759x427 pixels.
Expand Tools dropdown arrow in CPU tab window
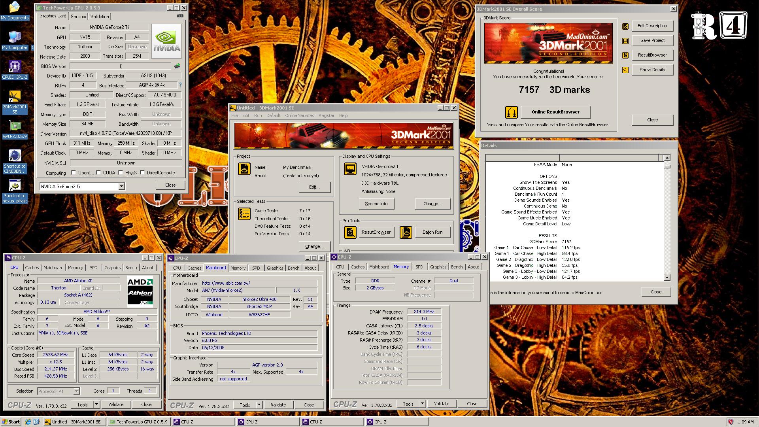pyautogui.click(x=96, y=404)
